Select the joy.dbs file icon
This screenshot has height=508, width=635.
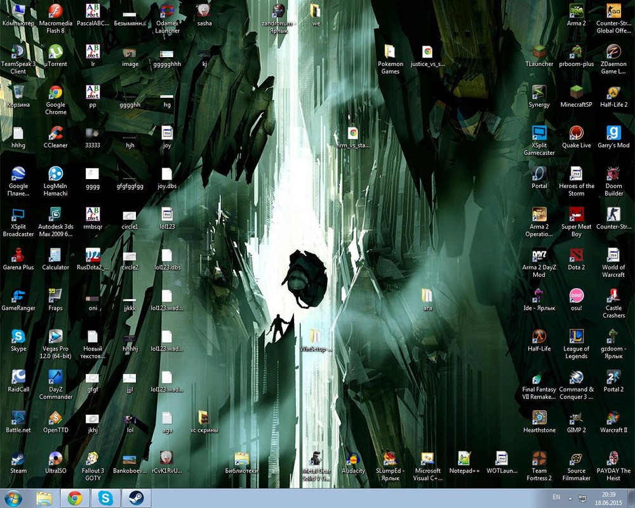click(x=167, y=178)
